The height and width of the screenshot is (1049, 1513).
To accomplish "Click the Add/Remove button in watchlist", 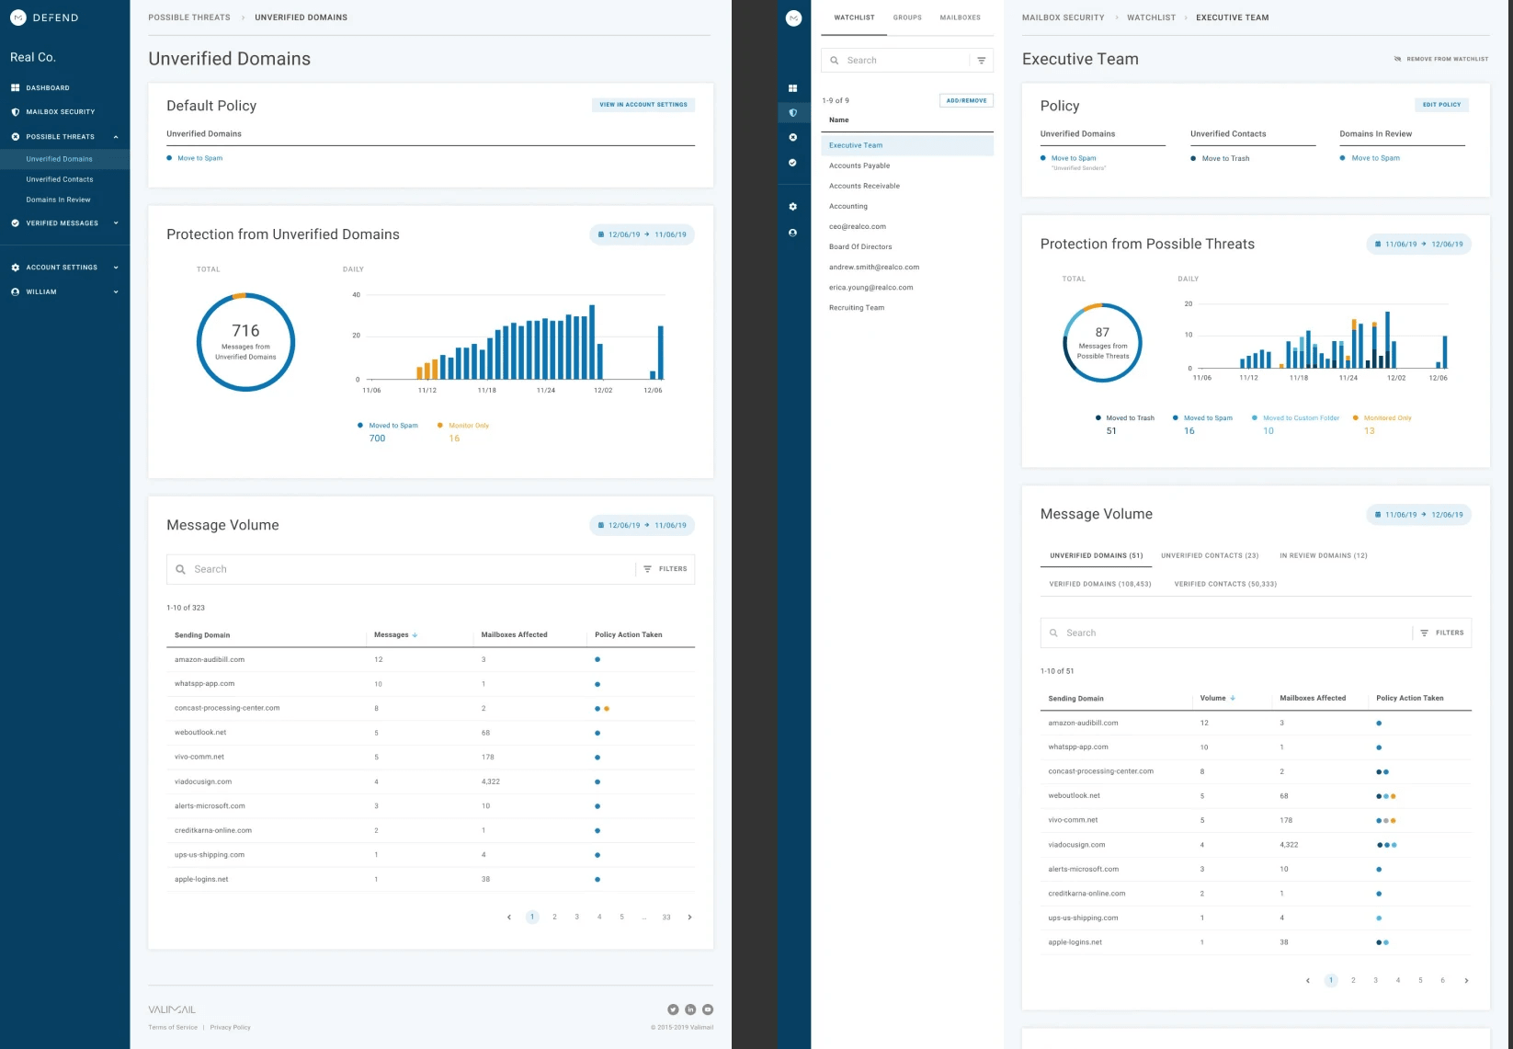I will tap(966, 101).
